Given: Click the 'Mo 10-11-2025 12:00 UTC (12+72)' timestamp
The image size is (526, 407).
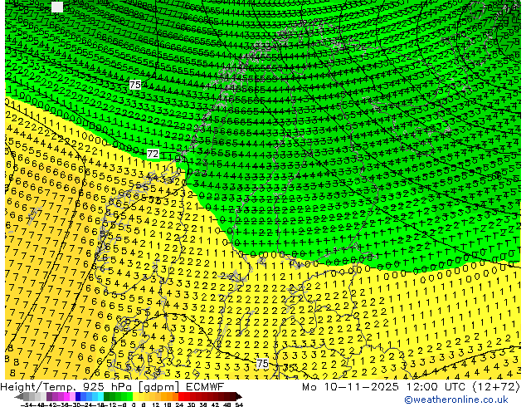Looking at the screenshot, I should [411, 387].
